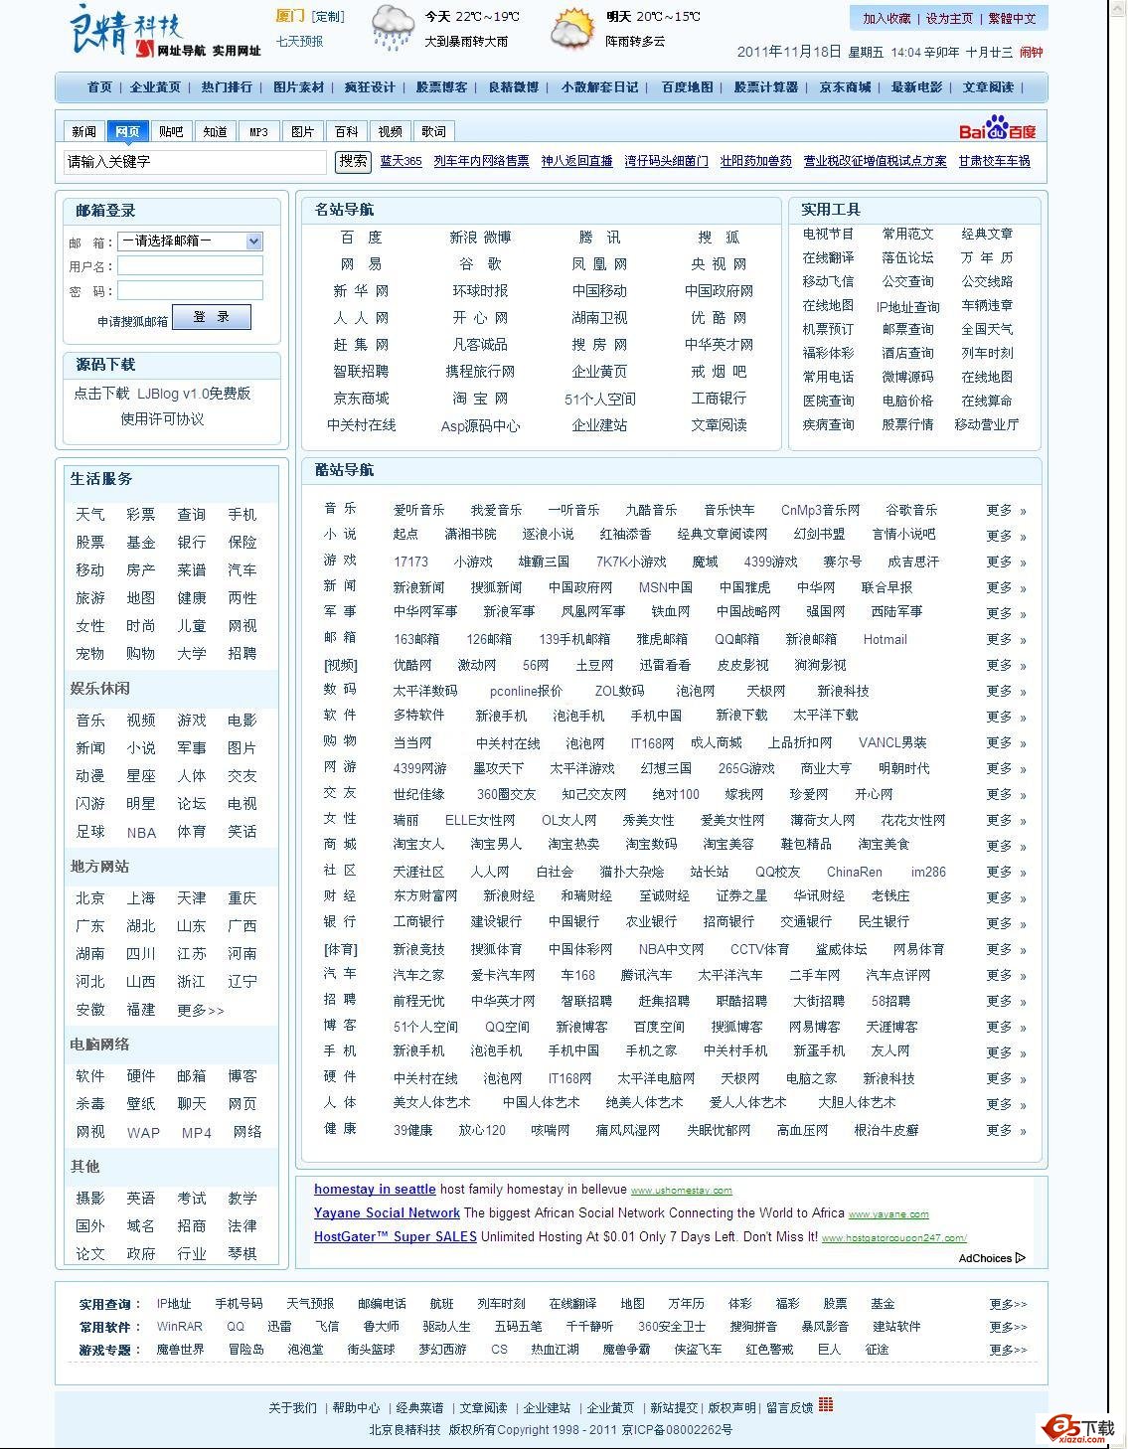This screenshot has height=1449, width=1128.
Task: Click 关于我们 footer link
Action: click(292, 1408)
